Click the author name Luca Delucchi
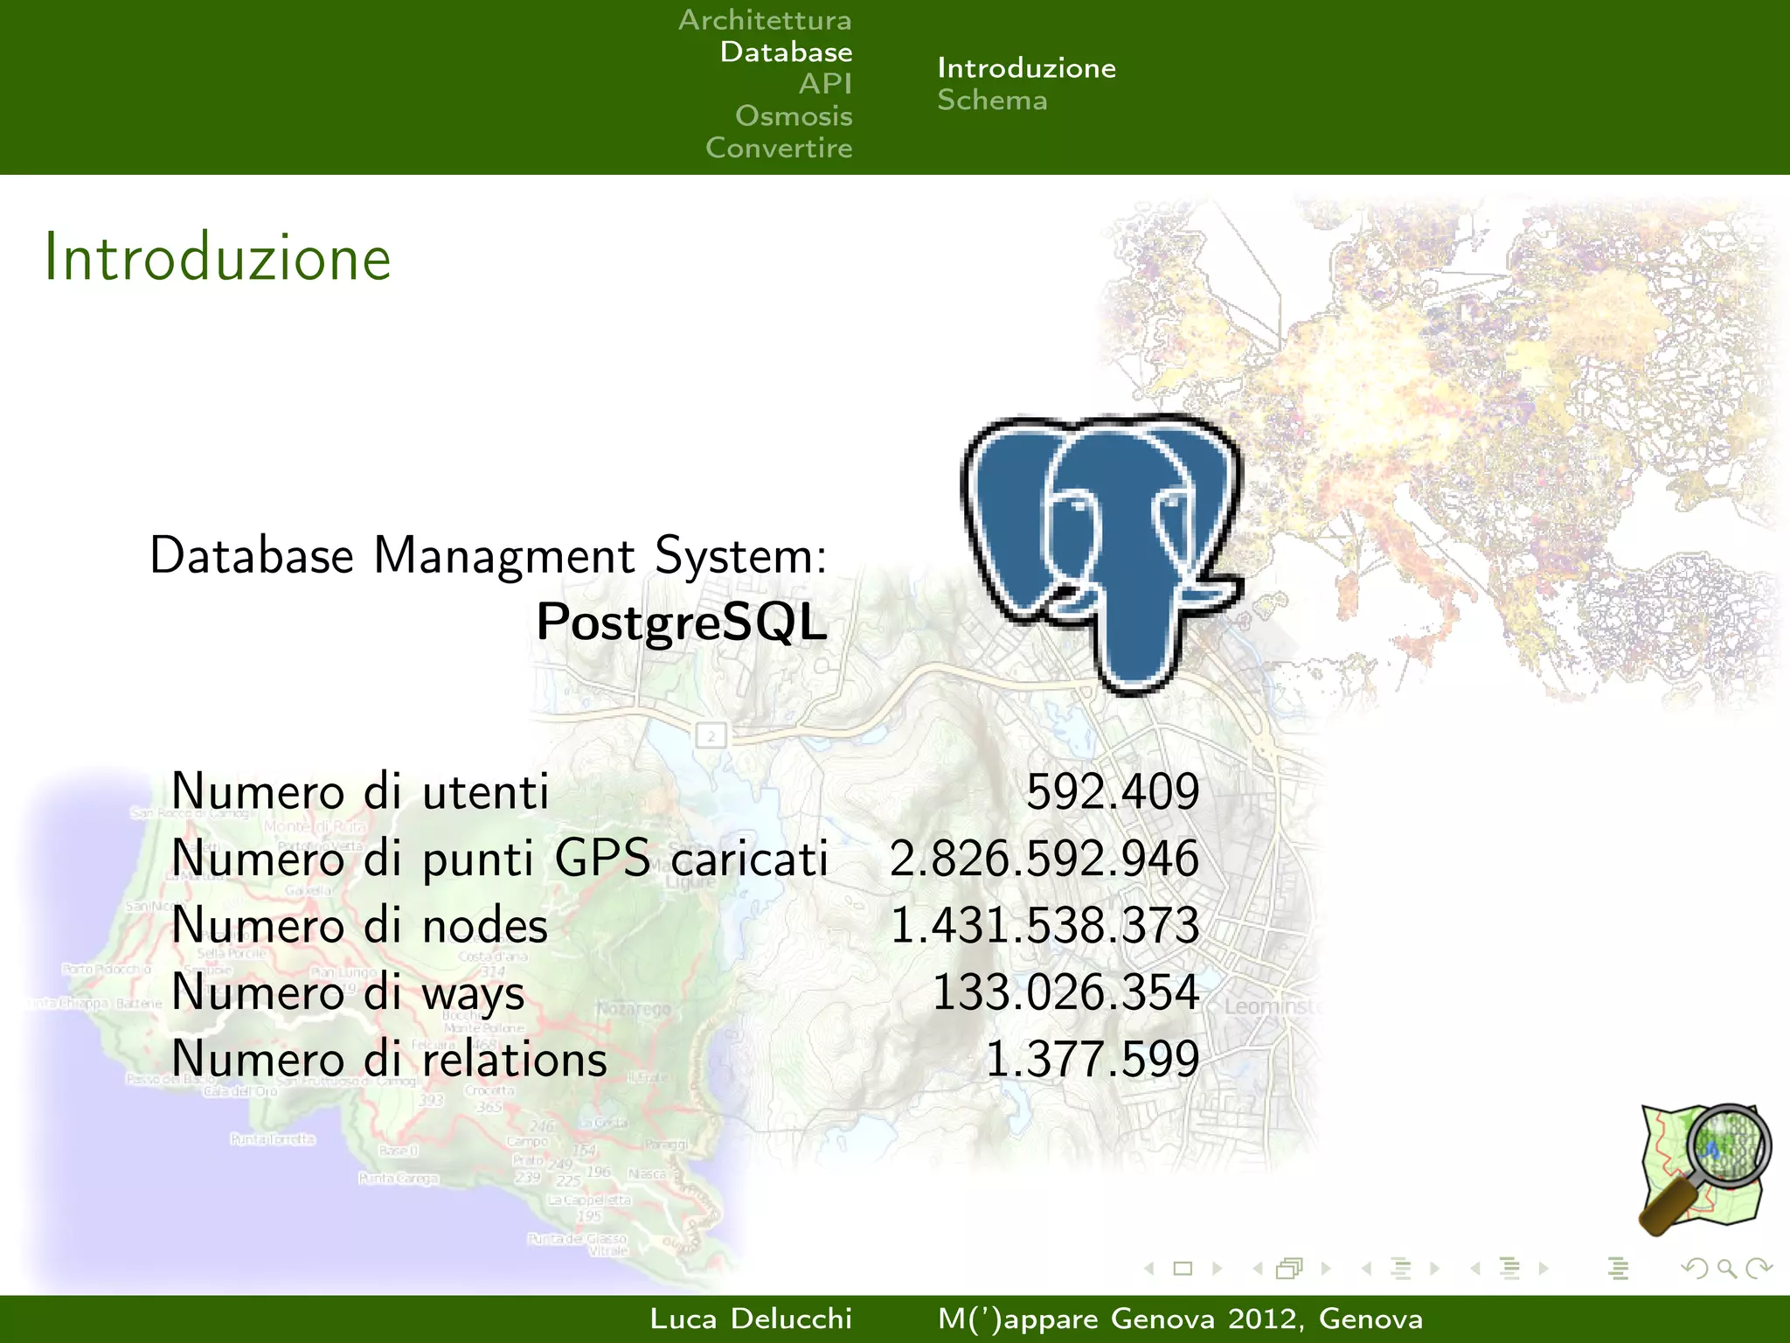1790x1343 pixels. pos(751,1319)
